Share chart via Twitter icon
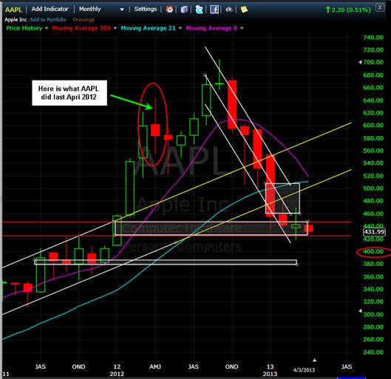391x379 pixels. click(199, 10)
